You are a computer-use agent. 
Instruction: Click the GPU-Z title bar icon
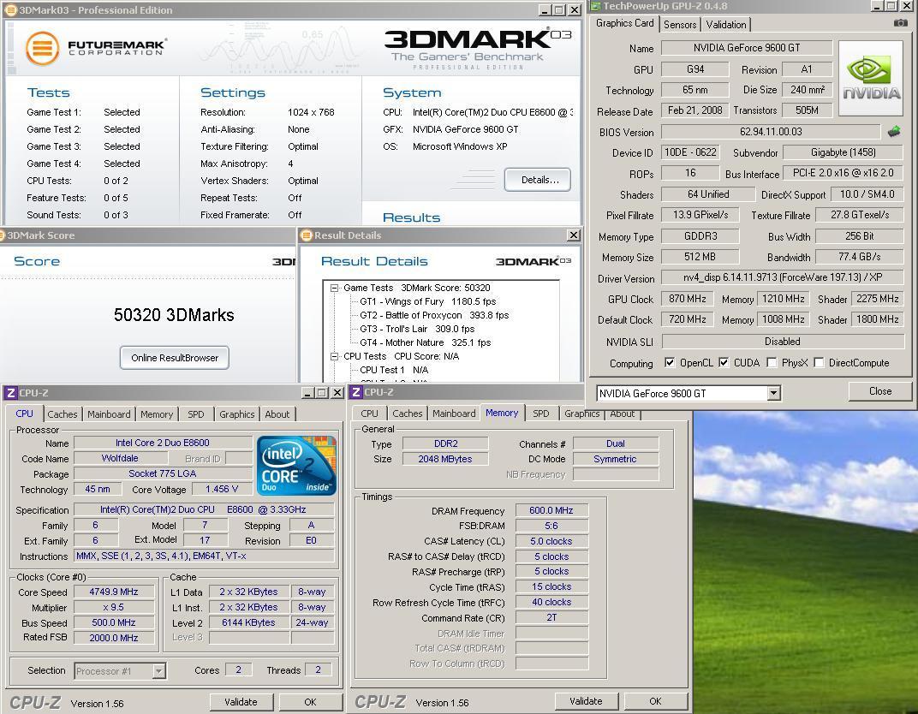pos(595,6)
